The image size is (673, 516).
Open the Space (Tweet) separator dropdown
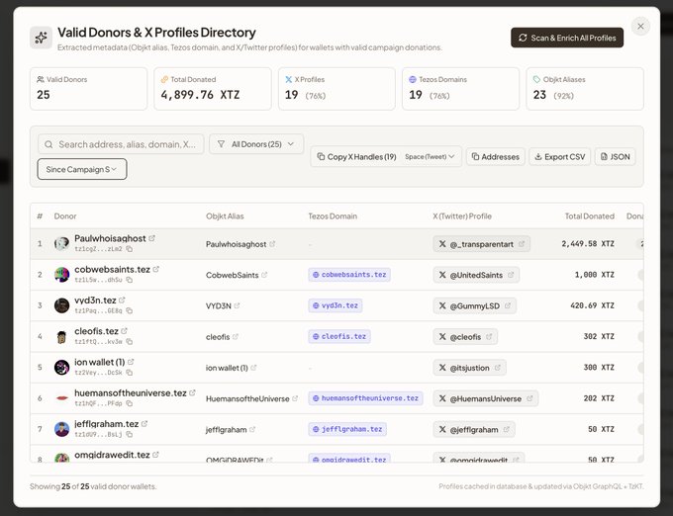[430, 157]
